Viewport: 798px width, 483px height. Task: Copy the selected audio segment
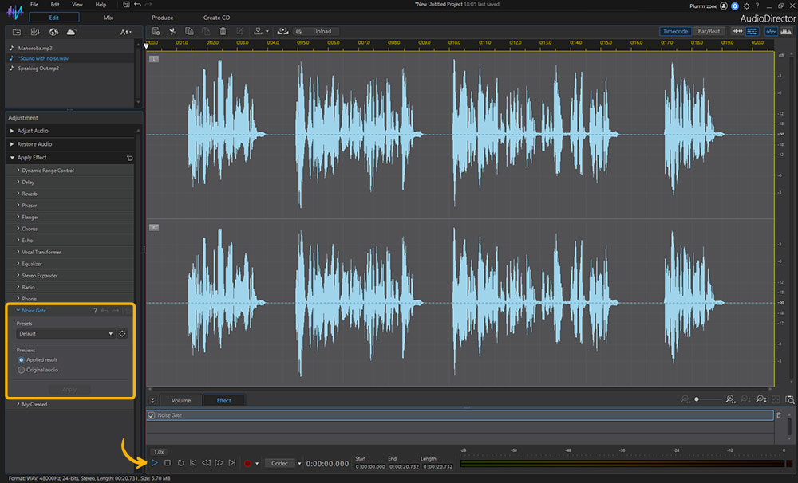click(189, 31)
